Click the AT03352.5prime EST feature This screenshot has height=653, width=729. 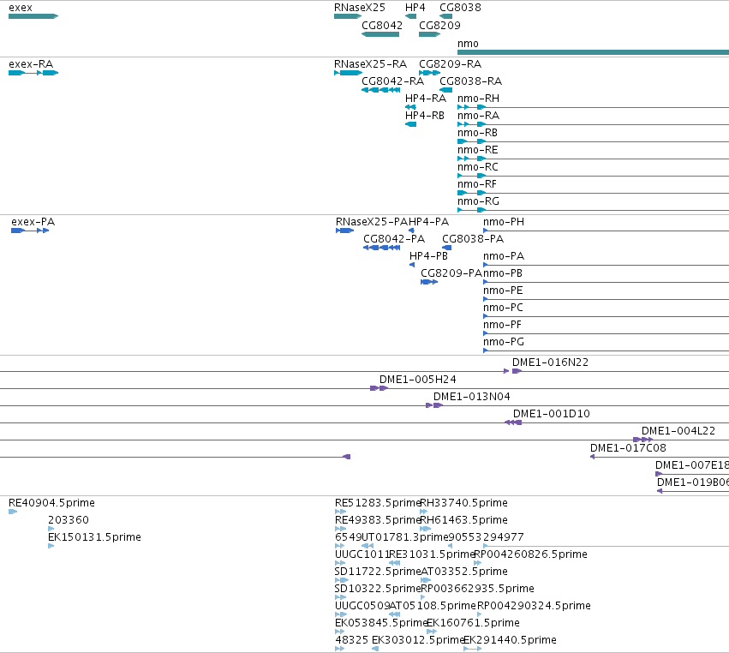tap(426, 580)
